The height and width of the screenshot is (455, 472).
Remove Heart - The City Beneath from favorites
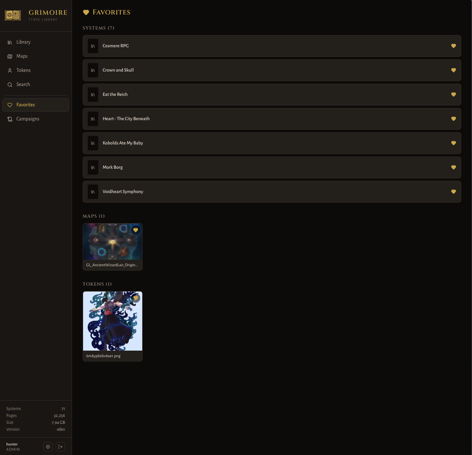pyautogui.click(x=454, y=119)
